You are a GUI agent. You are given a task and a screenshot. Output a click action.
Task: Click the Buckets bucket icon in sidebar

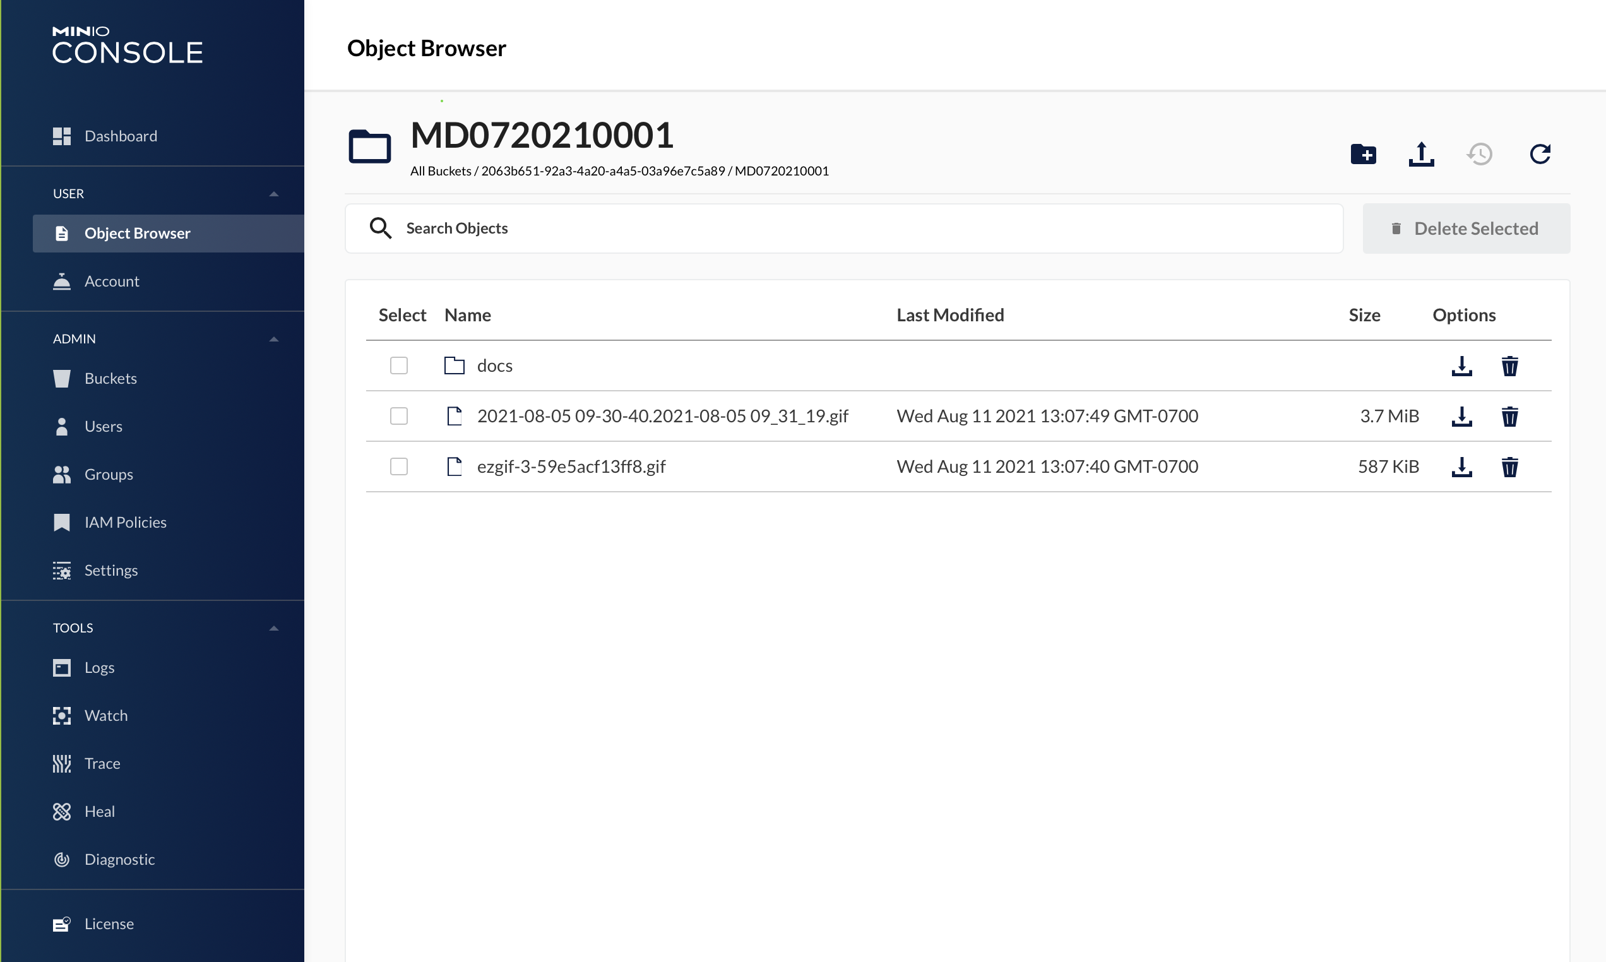[x=62, y=379]
